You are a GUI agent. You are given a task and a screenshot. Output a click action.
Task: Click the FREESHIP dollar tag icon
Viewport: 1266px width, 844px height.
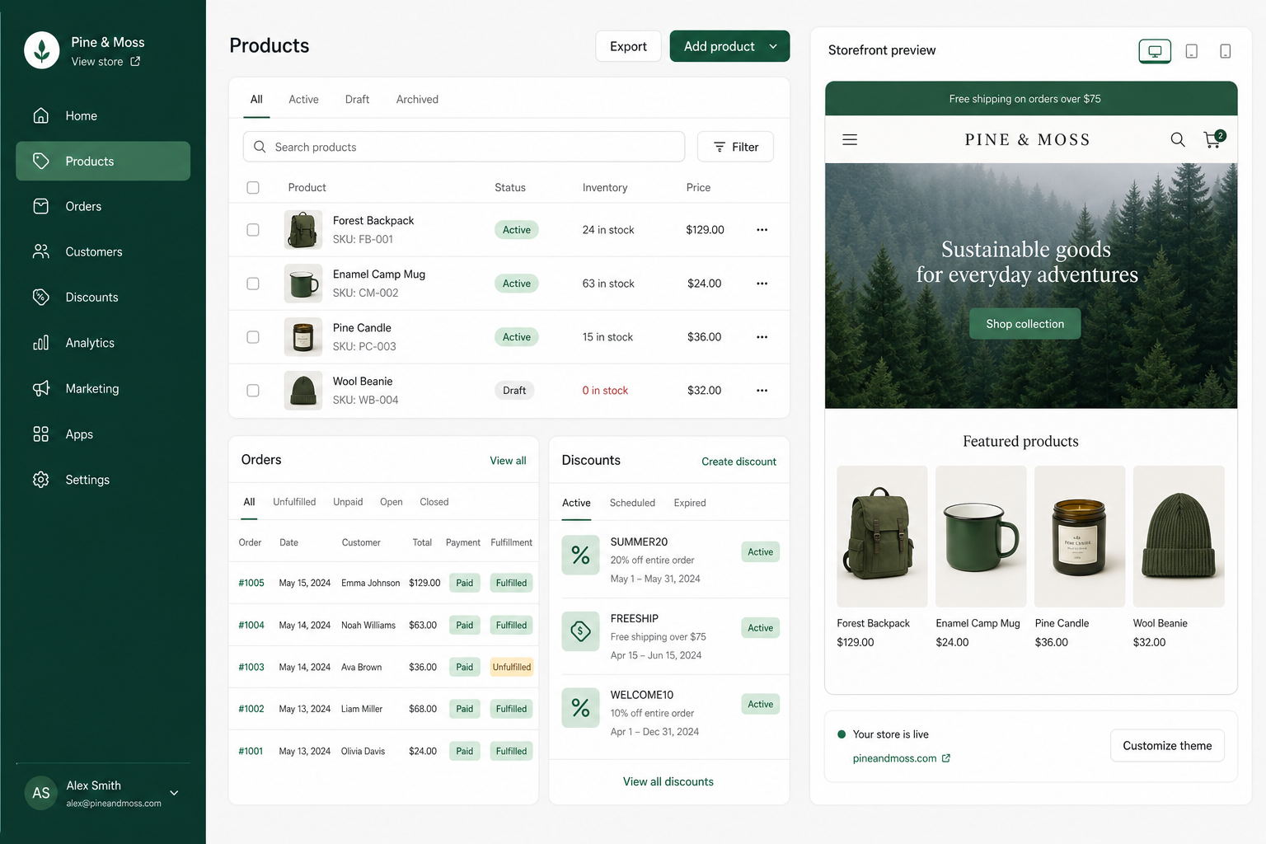(580, 631)
